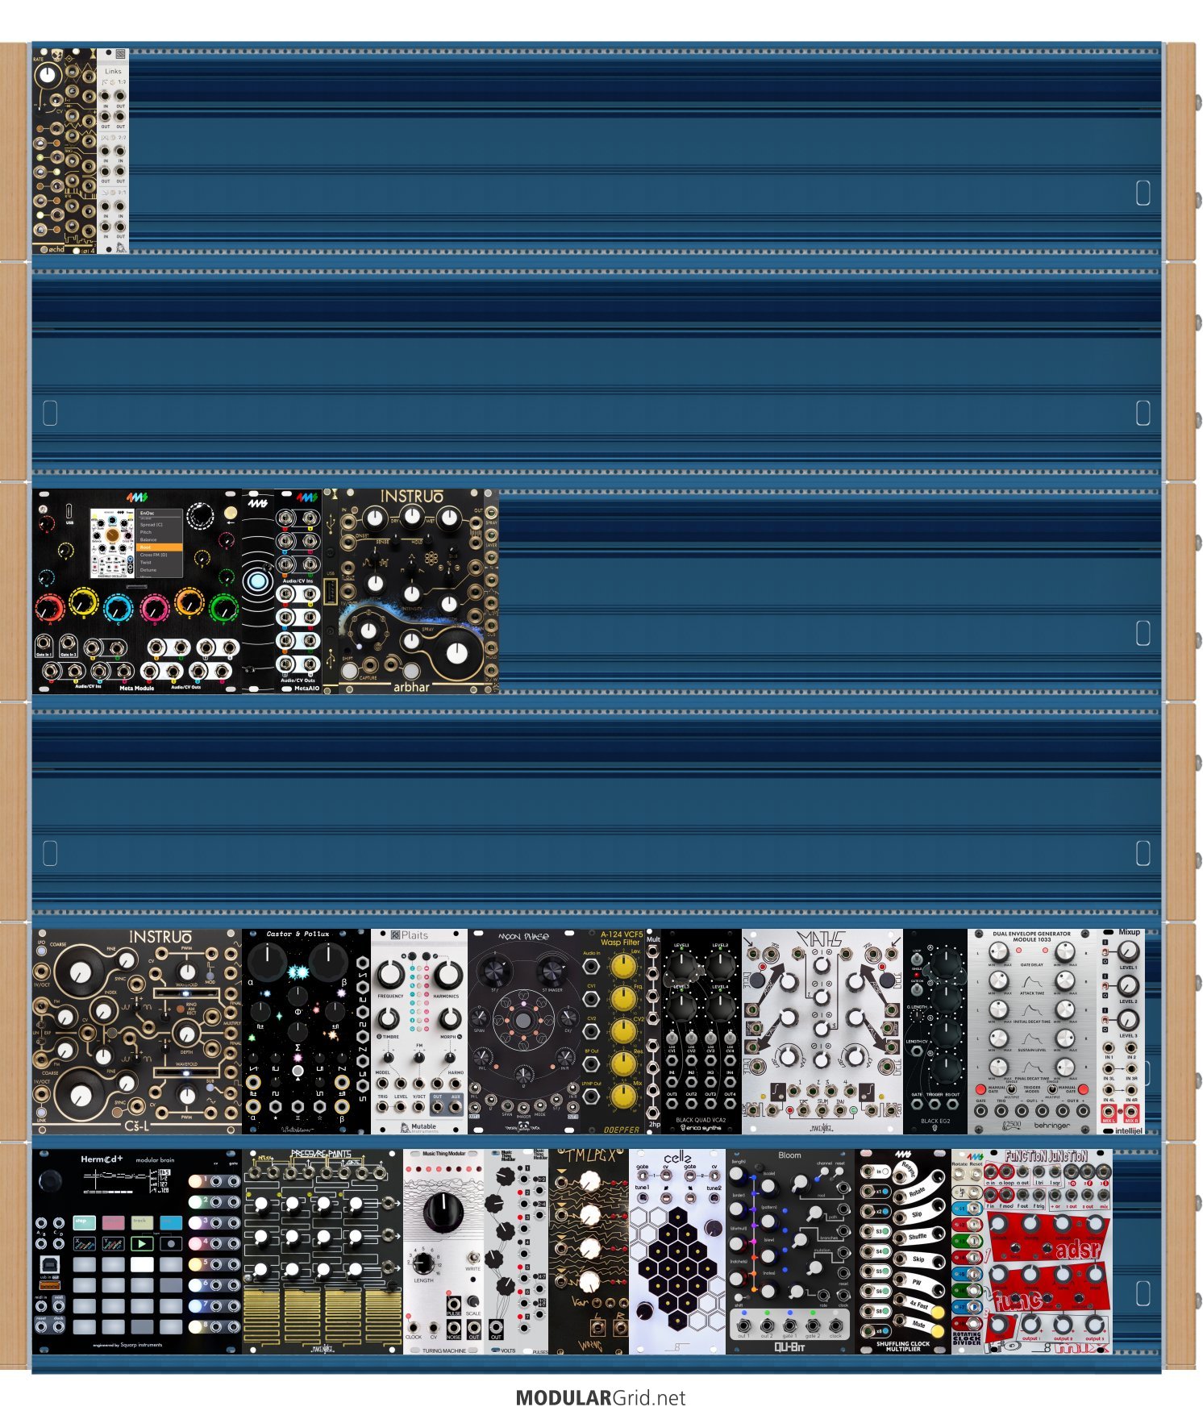The width and height of the screenshot is (1203, 1415).
Task: Flip the Black EG2 LOOP switch
Action: [917, 959]
